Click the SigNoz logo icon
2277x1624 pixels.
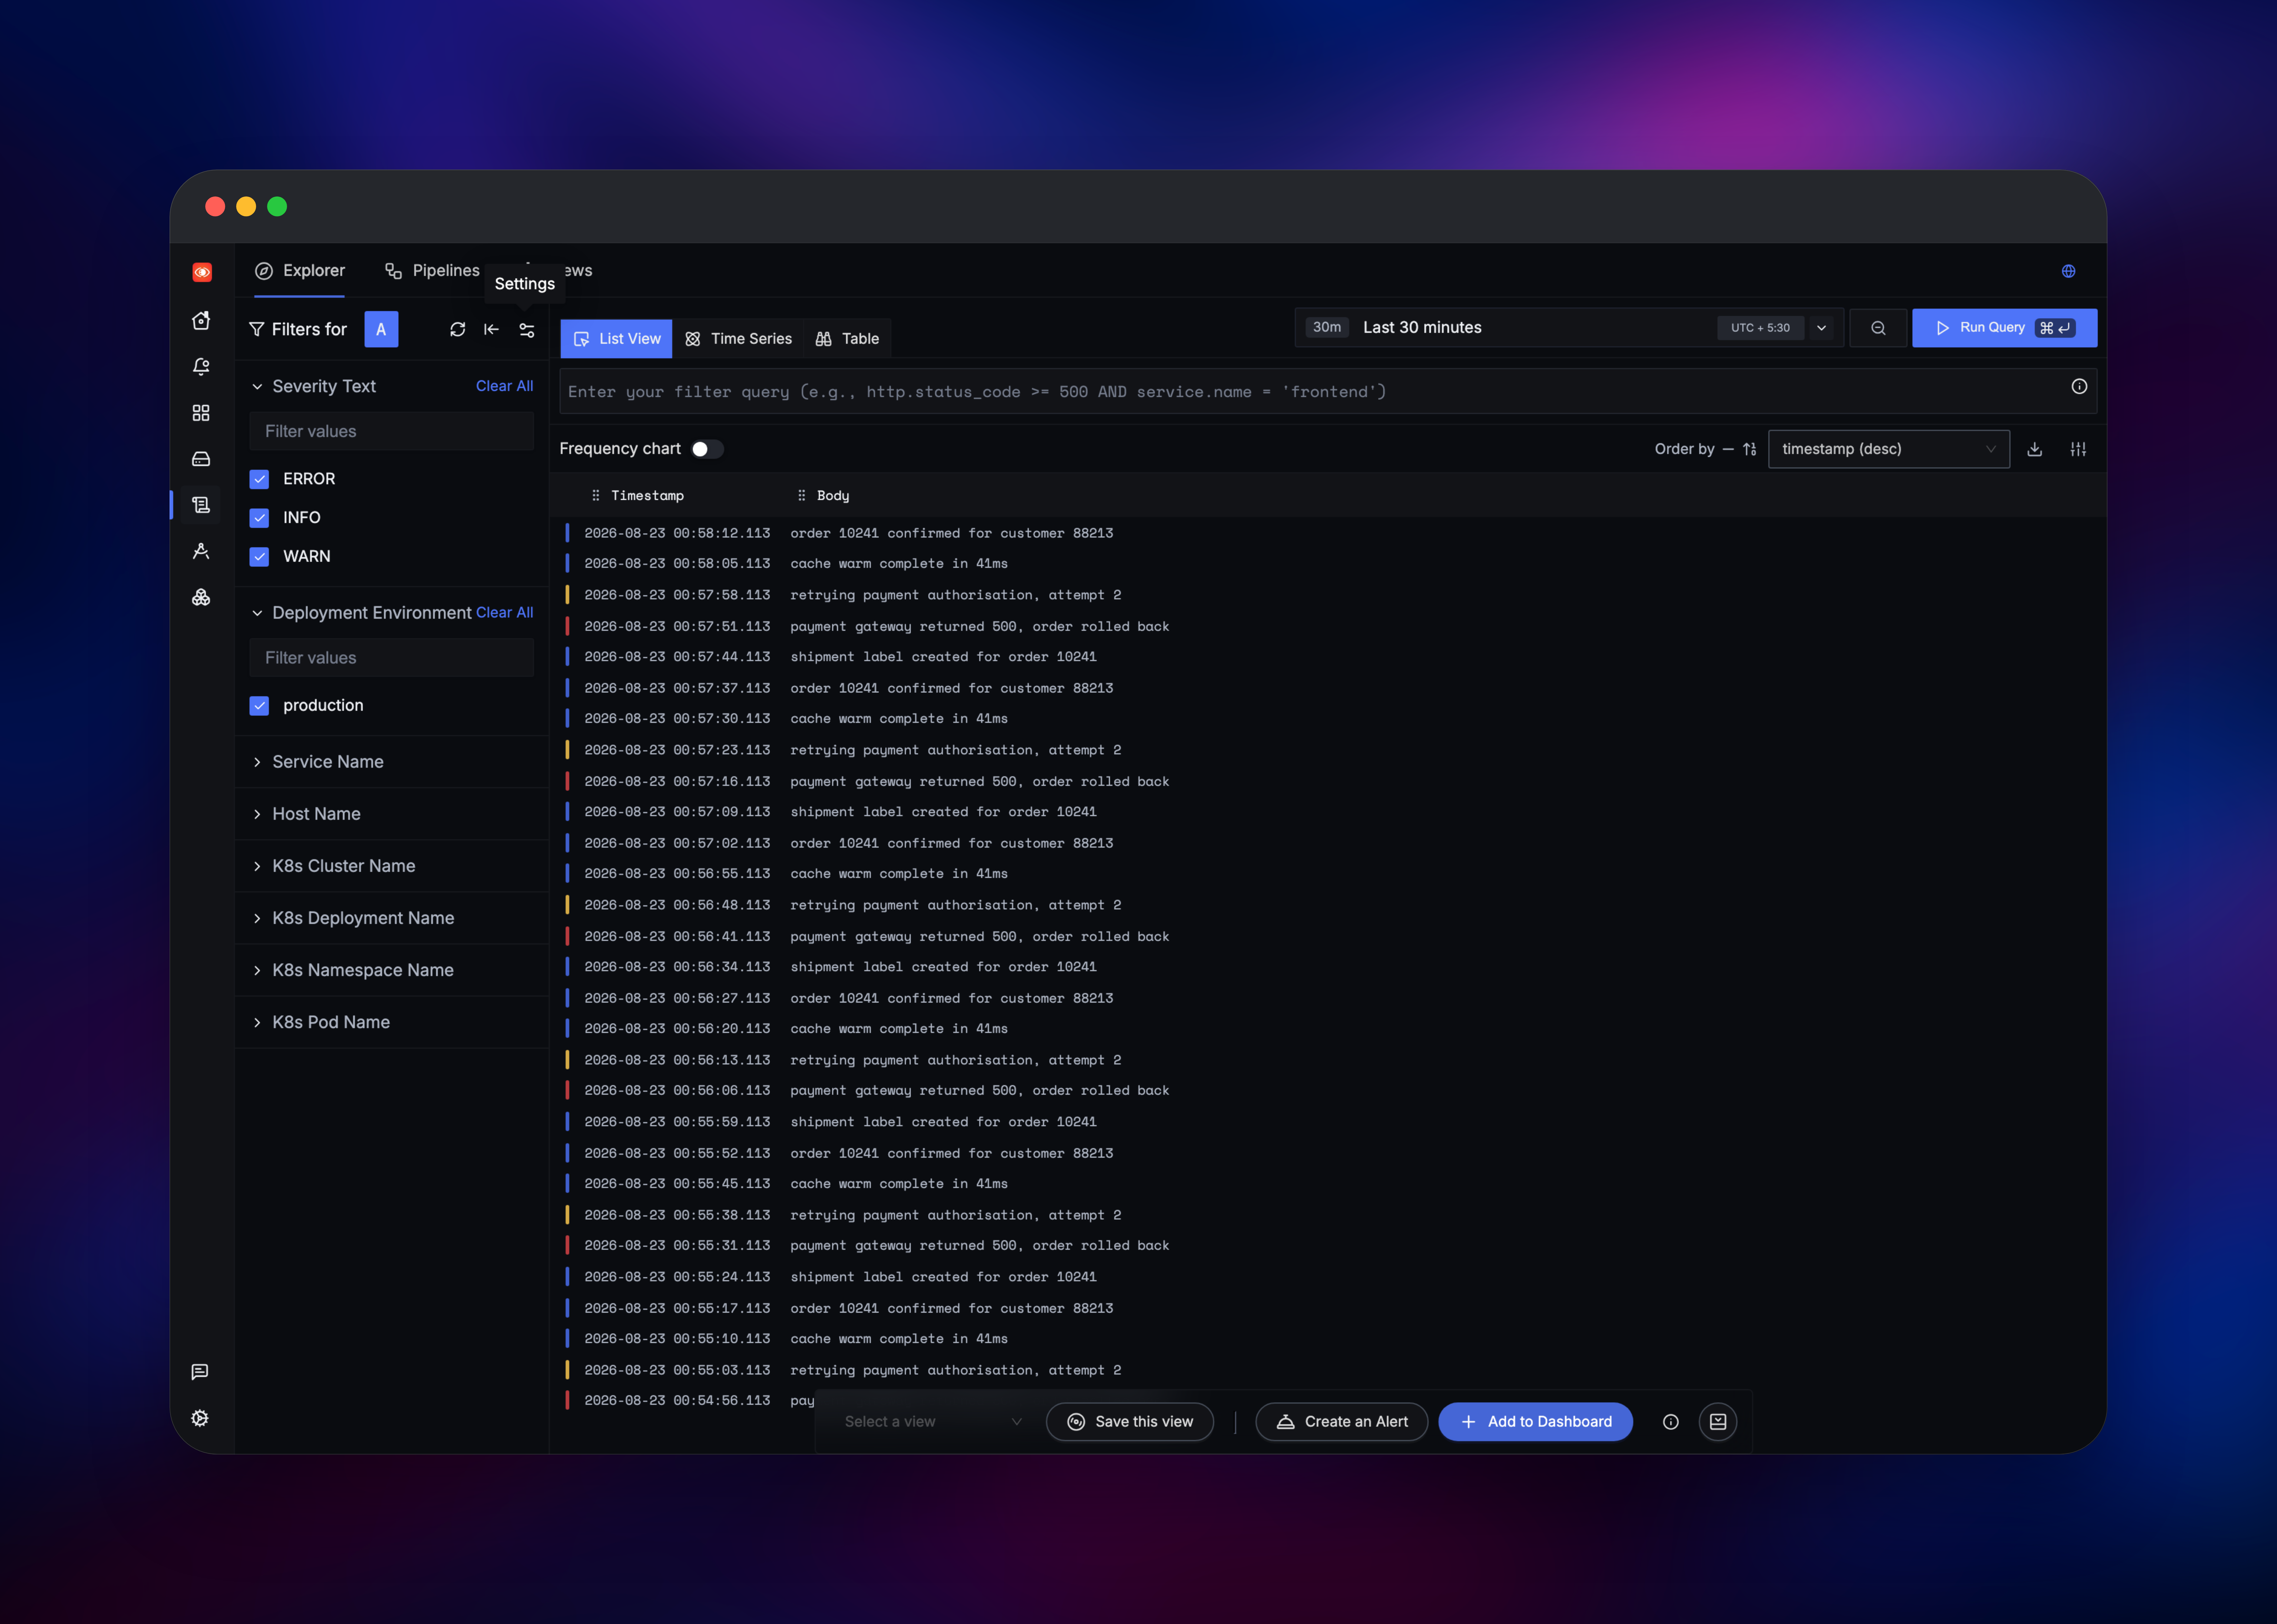pos(202,272)
